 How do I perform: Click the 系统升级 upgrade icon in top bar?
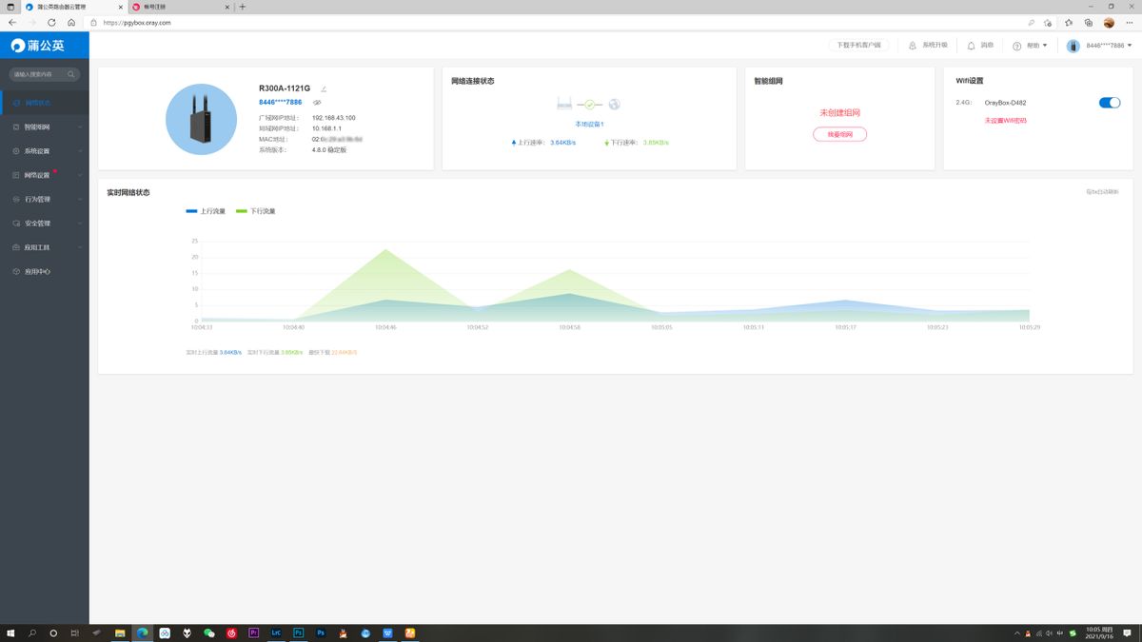tap(913, 46)
